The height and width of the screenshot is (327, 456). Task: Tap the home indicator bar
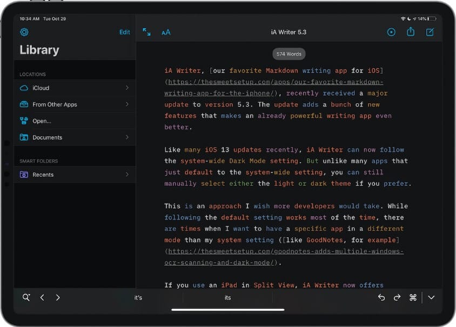[x=227, y=310]
